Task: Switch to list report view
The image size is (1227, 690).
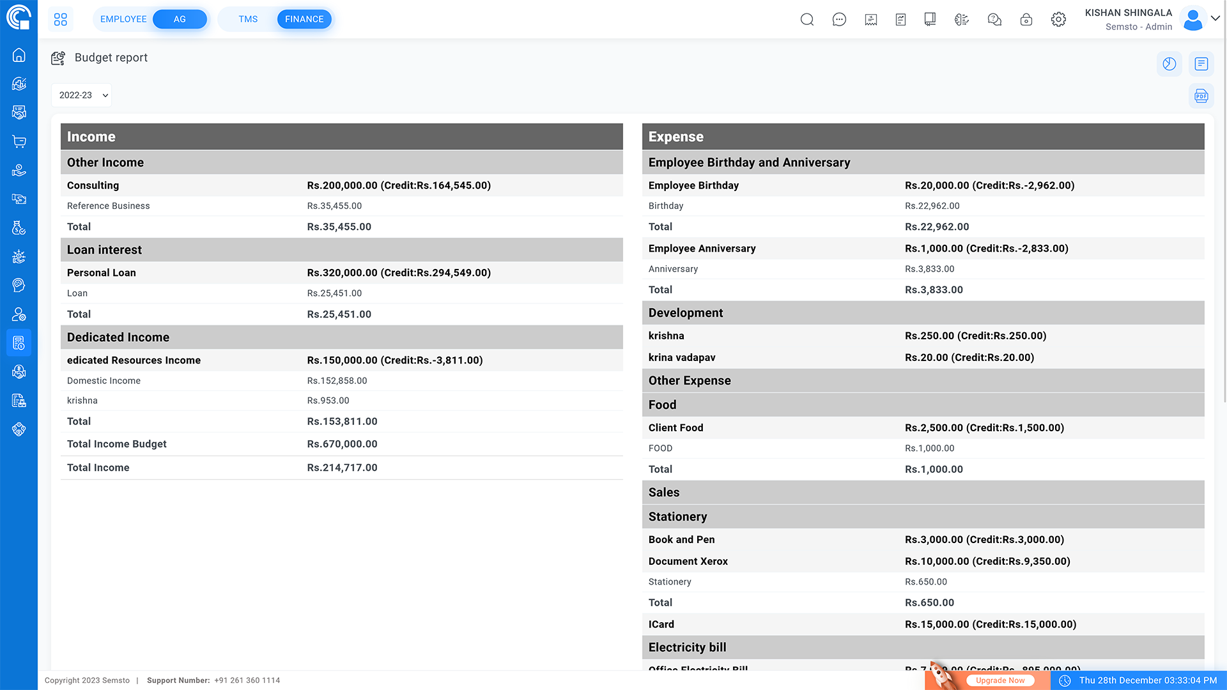Action: [x=1201, y=64]
